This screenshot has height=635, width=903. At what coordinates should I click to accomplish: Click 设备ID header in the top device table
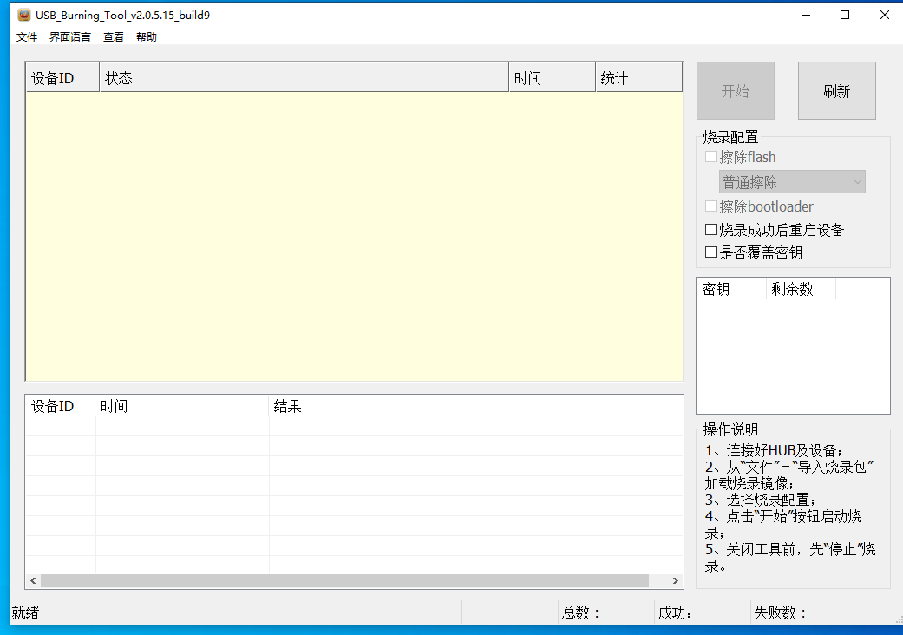pyautogui.click(x=62, y=78)
